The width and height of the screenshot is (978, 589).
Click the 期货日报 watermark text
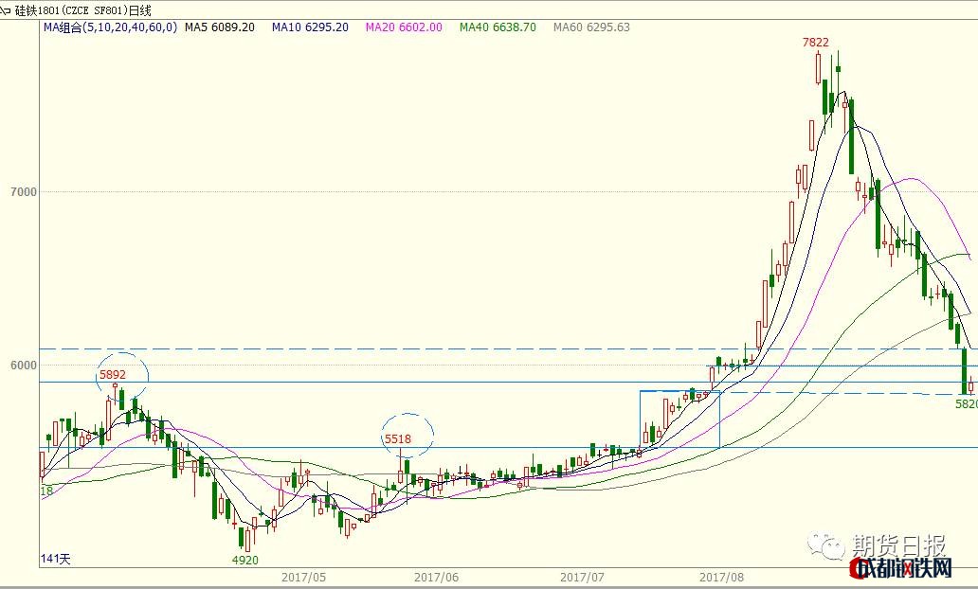(898, 545)
